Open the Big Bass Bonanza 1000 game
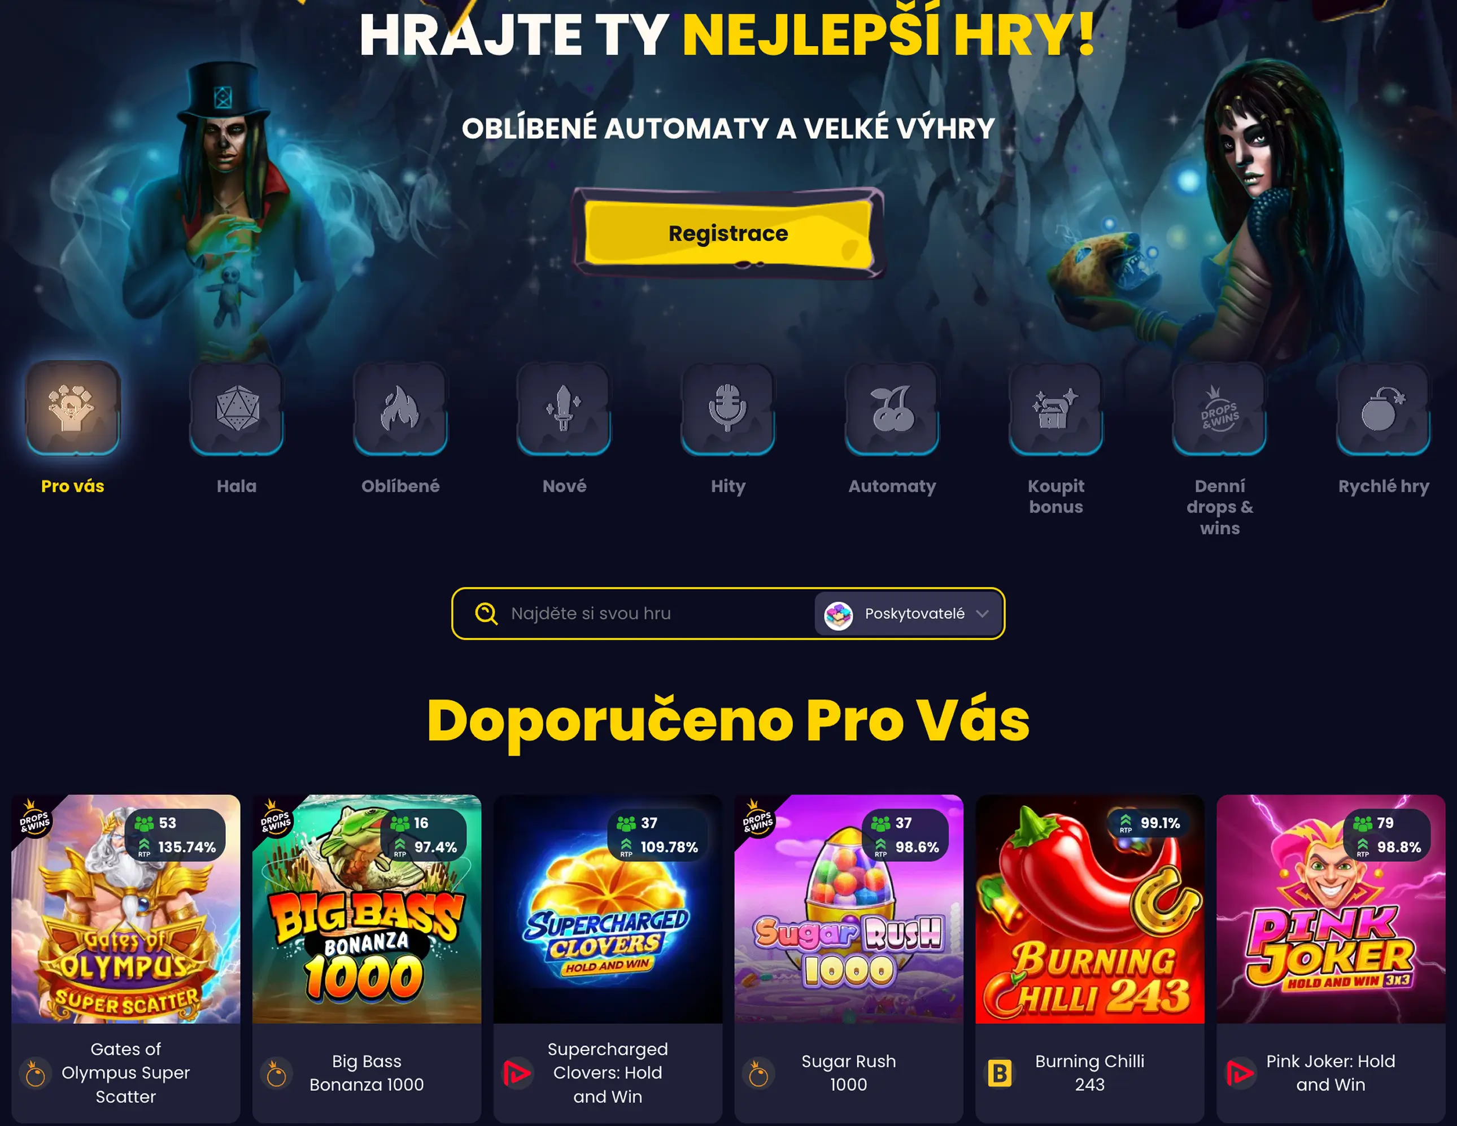The width and height of the screenshot is (1457, 1126). 367,909
